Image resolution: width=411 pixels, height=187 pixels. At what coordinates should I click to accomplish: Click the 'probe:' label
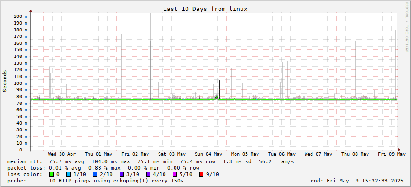(17, 181)
